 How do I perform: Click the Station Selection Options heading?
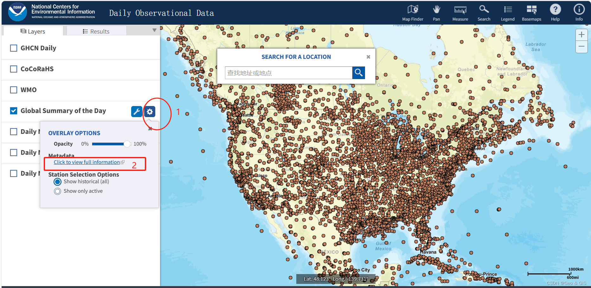point(84,174)
